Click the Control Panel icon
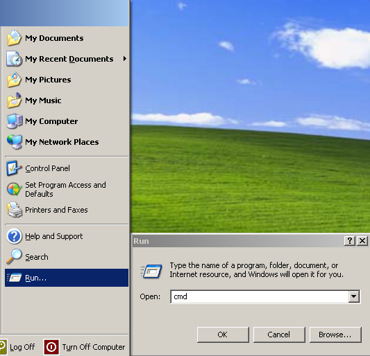 pyautogui.click(x=14, y=168)
